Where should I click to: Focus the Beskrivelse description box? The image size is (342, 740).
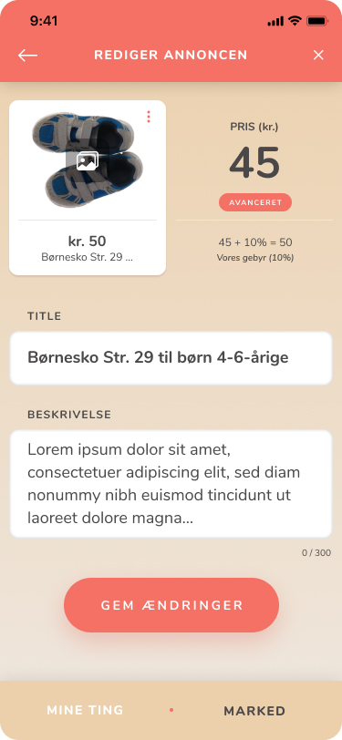(x=171, y=484)
